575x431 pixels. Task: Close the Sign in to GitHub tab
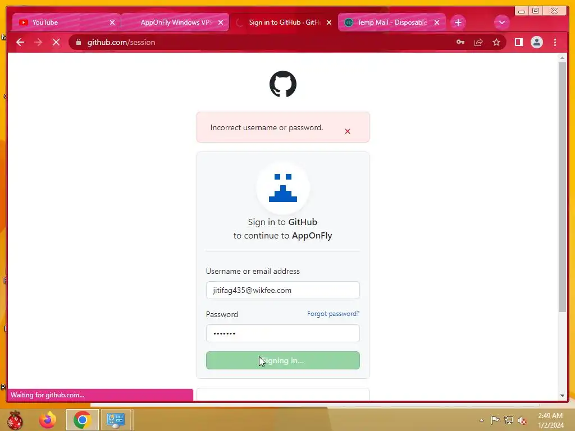click(329, 22)
